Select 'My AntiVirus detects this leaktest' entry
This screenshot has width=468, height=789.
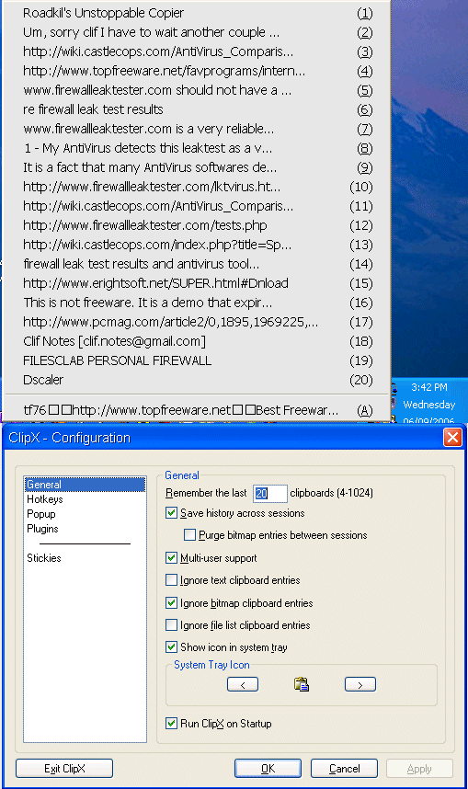pyautogui.click(x=198, y=148)
